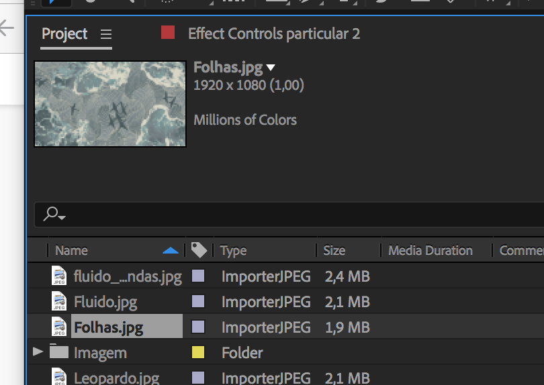This screenshot has width=544, height=385.
Task: Sort by the Size column header
Action: (x=334, y=250)
